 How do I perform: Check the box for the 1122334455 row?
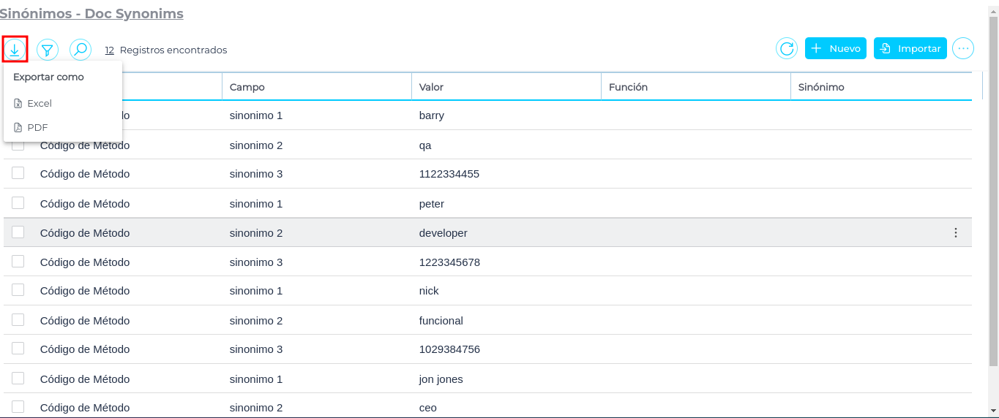[18, 173]
